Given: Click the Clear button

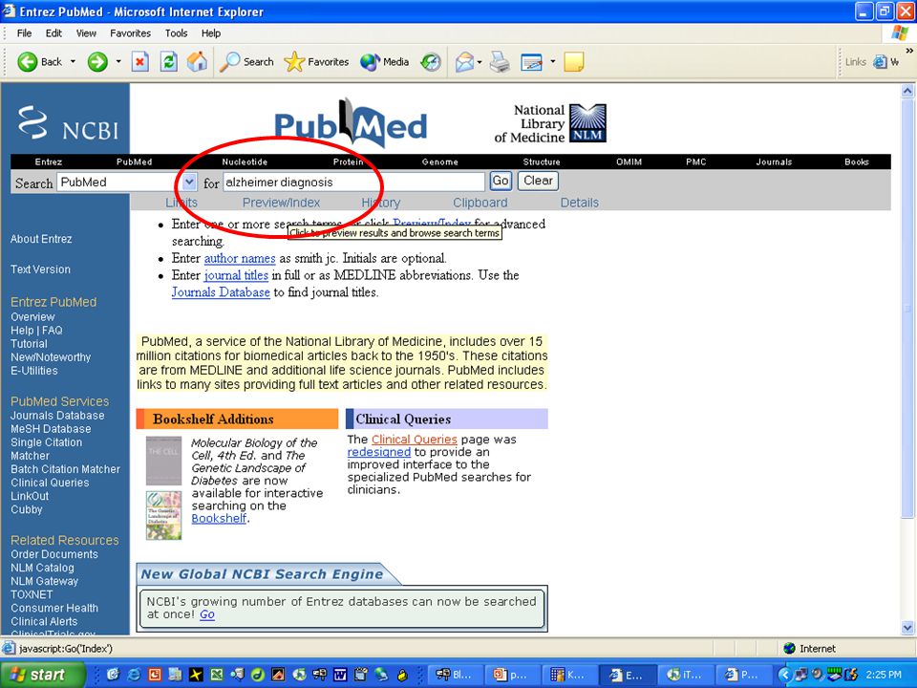Looking at the screenshot, I should [x=538, y=181].
